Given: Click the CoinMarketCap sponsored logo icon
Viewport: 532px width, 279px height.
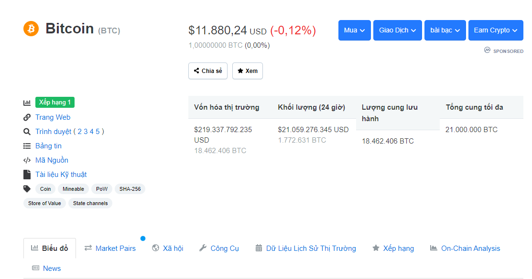Looking at the screenshot, I should [x=487, y=50].
